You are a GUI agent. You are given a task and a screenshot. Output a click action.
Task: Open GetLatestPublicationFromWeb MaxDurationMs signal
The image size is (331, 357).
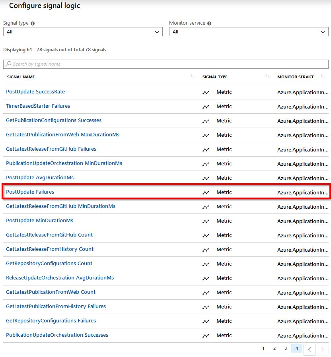pyautogui.click(x=62, y=135)
